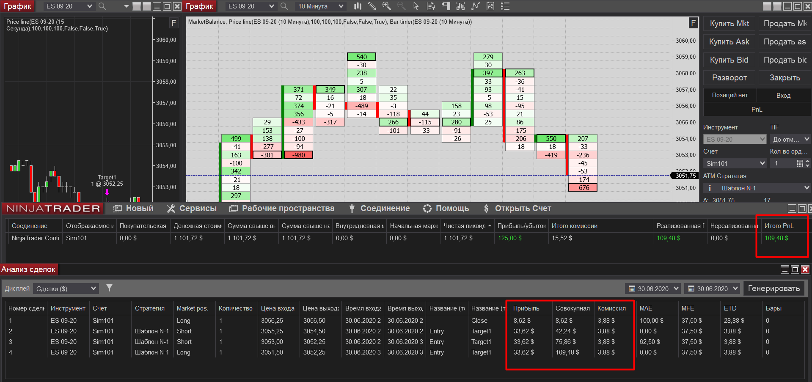Click the Закрыть position button
Viewport: 812px width, 382px height.
coord(784,78)
